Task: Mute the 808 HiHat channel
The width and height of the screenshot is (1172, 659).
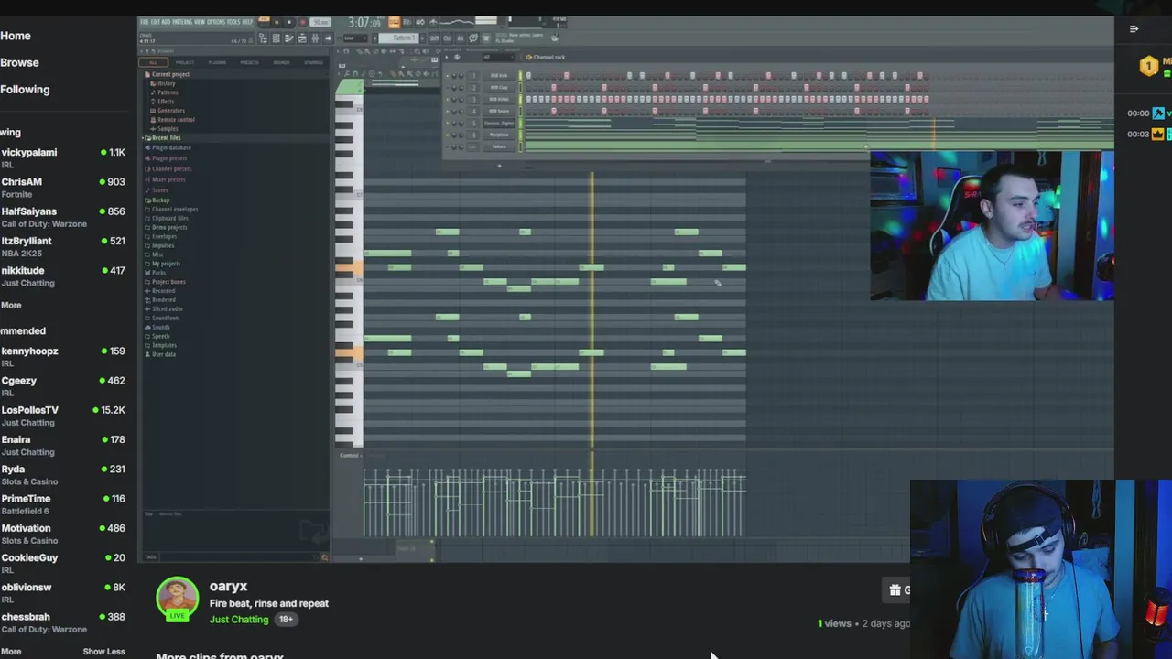Action: [x=448, y=100]
